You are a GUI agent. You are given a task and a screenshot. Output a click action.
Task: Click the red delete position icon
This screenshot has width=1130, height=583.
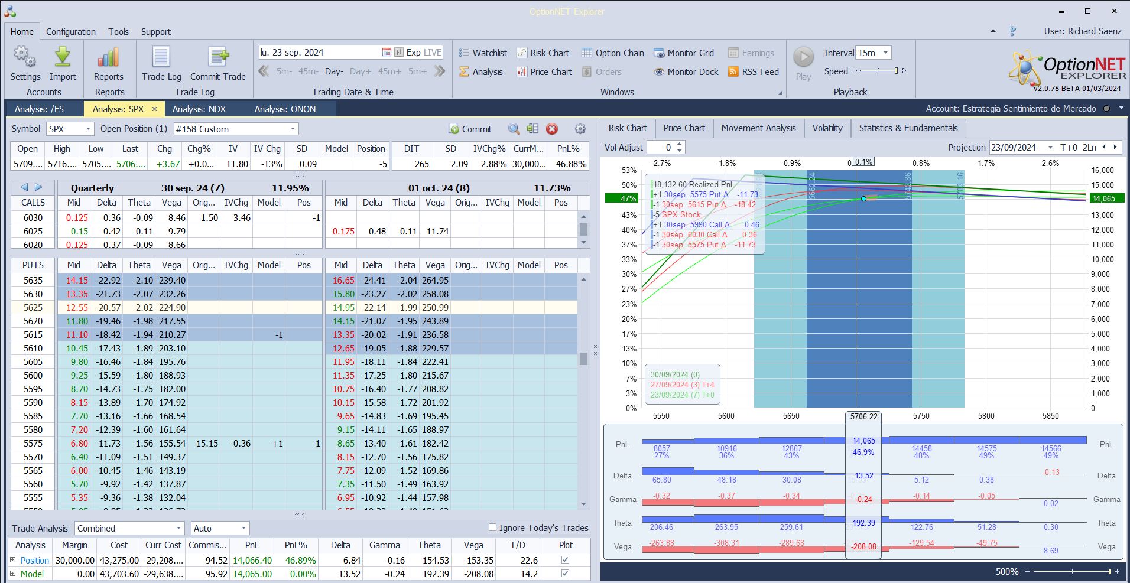tap(552, 129)
